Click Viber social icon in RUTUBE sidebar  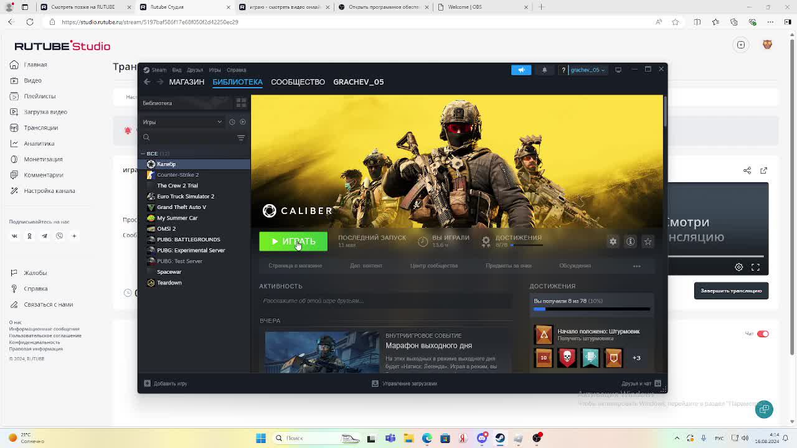60,236
